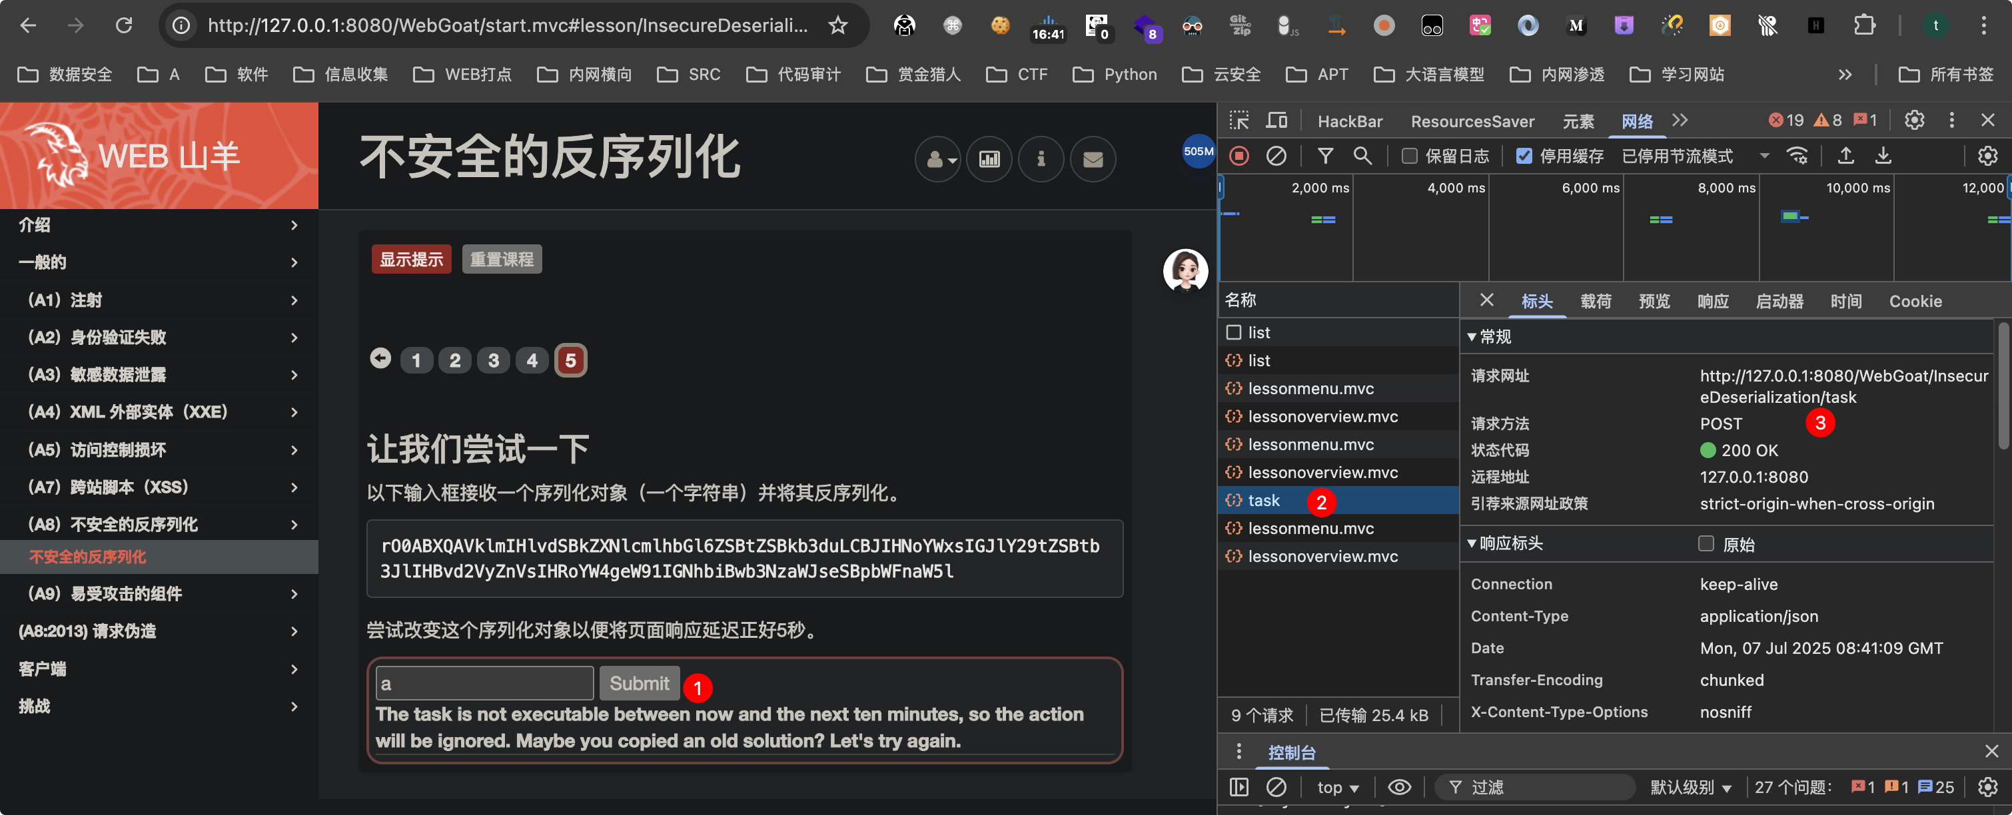Open network panel settings gear
2012x815 pixels.
click(x=1987, y=156)
